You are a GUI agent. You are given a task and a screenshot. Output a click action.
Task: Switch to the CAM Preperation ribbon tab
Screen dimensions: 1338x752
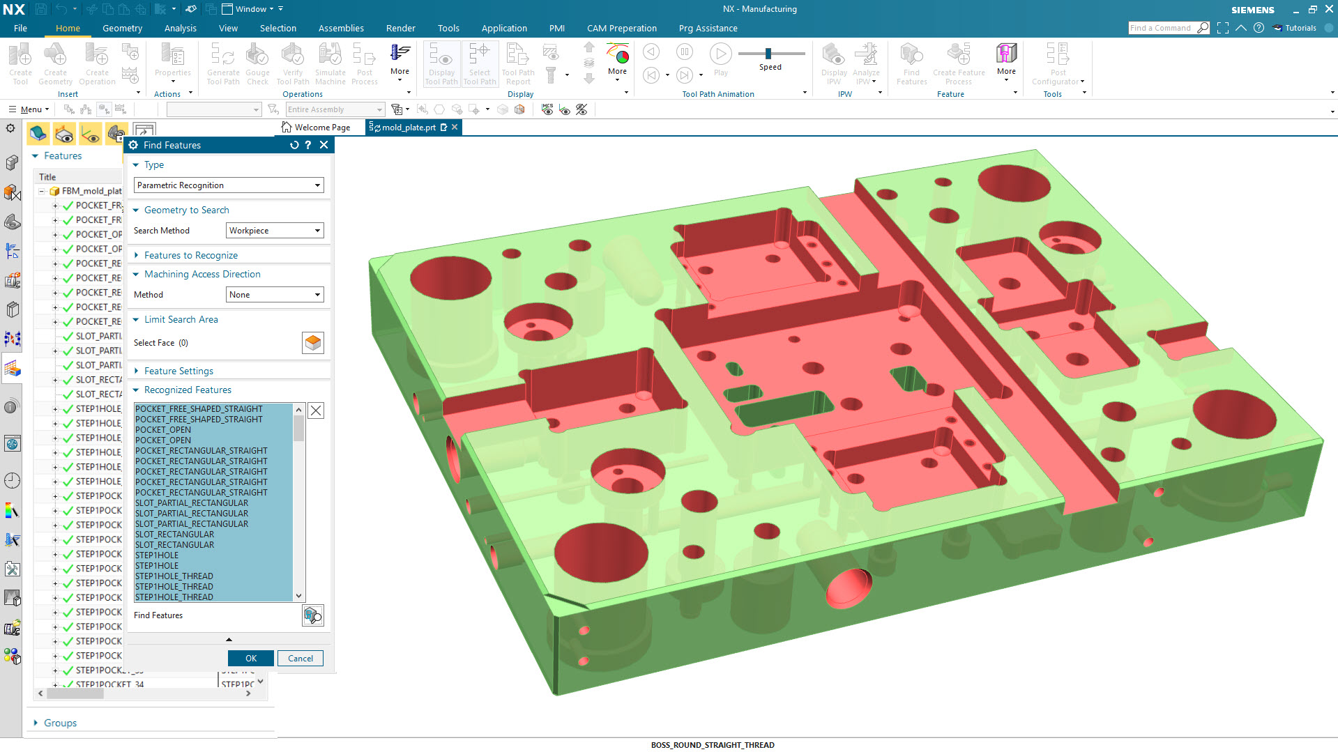(621, 28)
